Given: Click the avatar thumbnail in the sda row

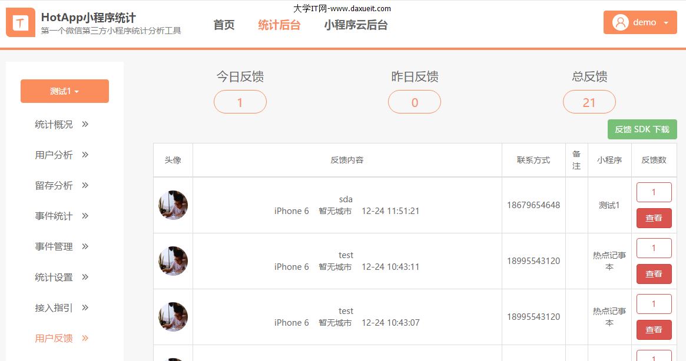Looking at the screenshot, I should 173,205.
